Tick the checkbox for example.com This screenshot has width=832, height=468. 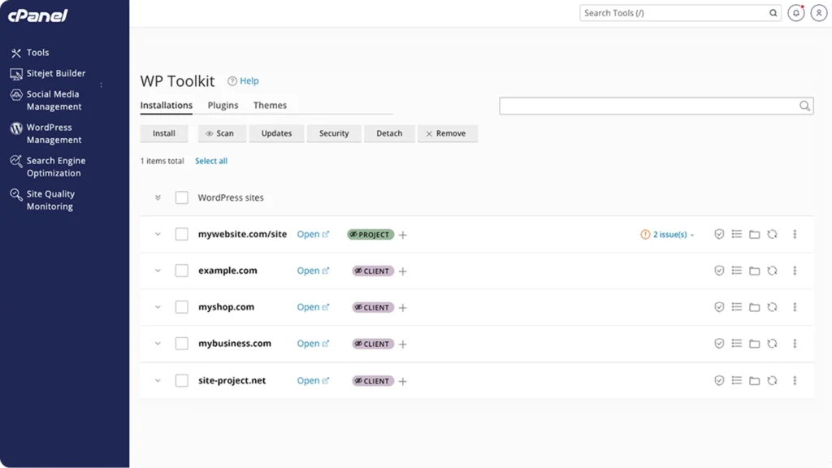click(181, 271)
